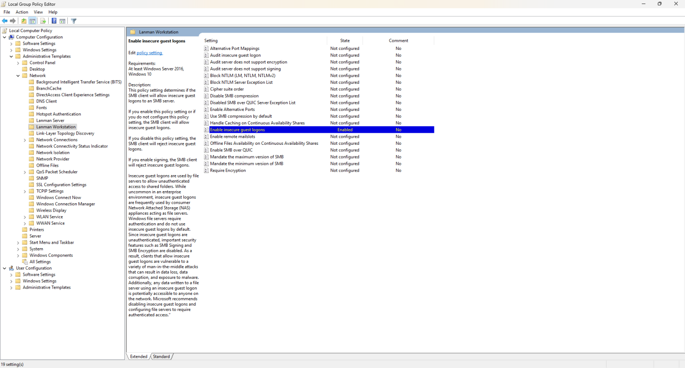Image resolution: width=685 pixels, height=368 pixels.
Task: Click the All Settings item
Action: coord(40,262)
